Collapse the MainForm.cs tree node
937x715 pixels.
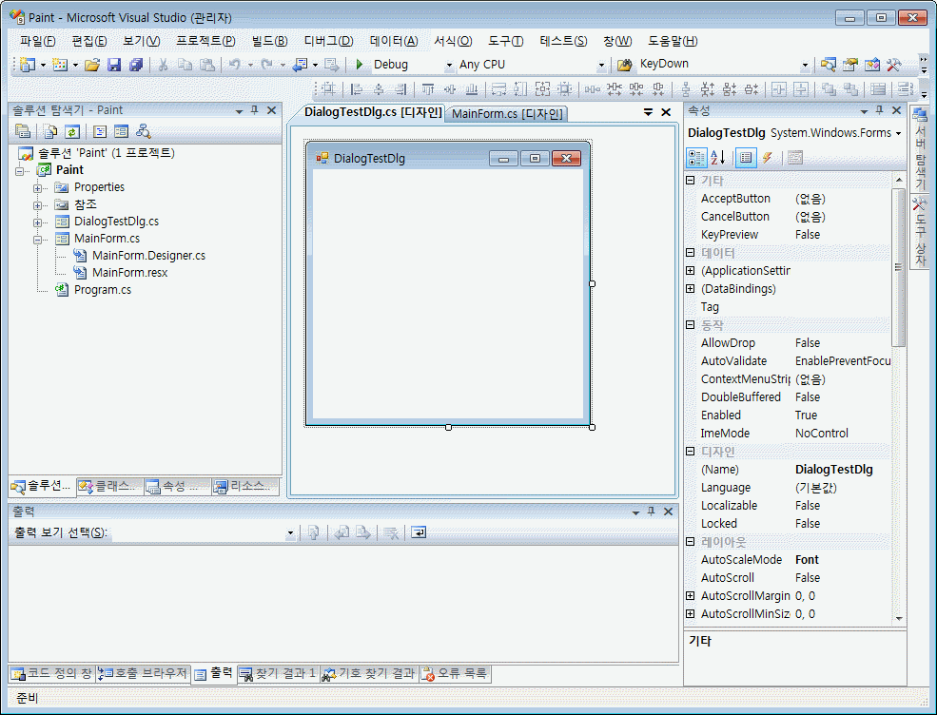coord(37,240)
